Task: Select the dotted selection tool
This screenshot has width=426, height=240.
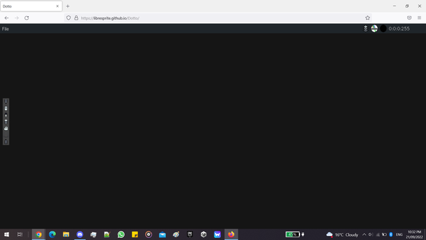Action: [x=6, y=135]
